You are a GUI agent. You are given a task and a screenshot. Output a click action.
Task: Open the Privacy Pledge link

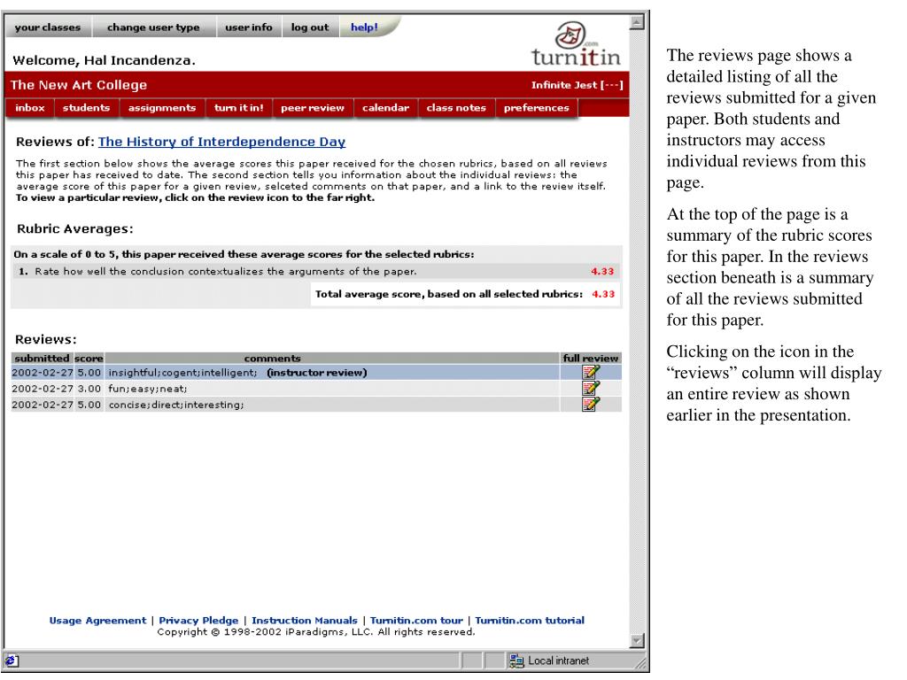198,621
